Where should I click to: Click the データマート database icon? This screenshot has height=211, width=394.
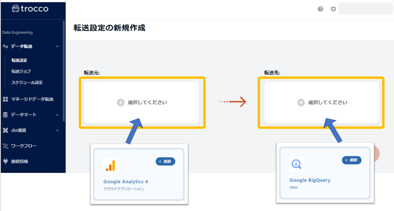pos(5,115)
